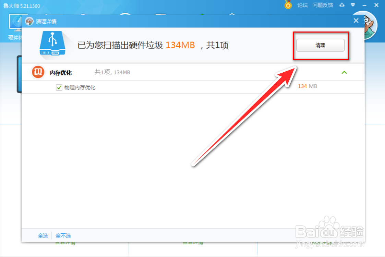
Task: Close the 清理详情 dialog with its X
Action: pos(356,21)
